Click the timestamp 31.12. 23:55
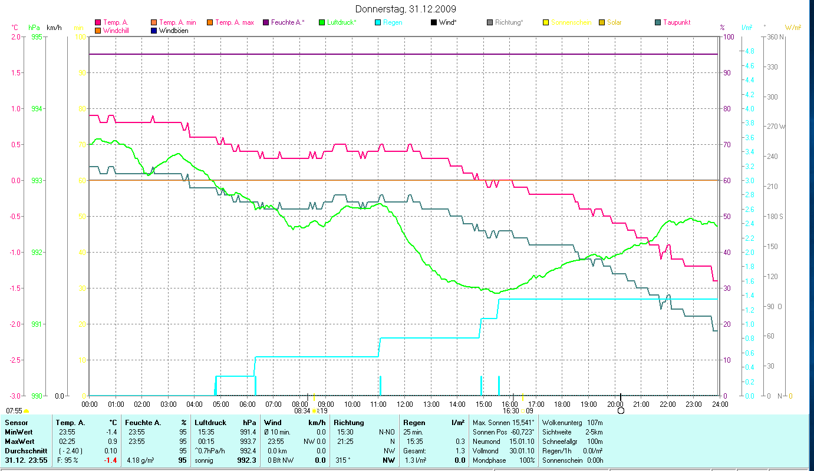The image size is (814, 471). [x=26, y=460]
